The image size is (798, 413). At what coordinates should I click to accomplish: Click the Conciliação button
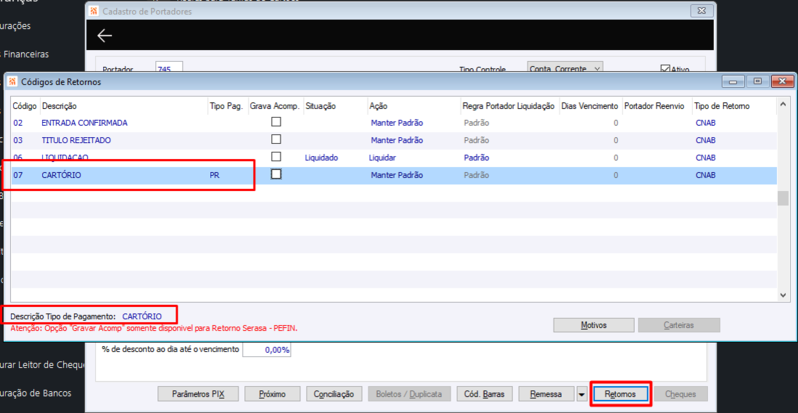(334, 394)
